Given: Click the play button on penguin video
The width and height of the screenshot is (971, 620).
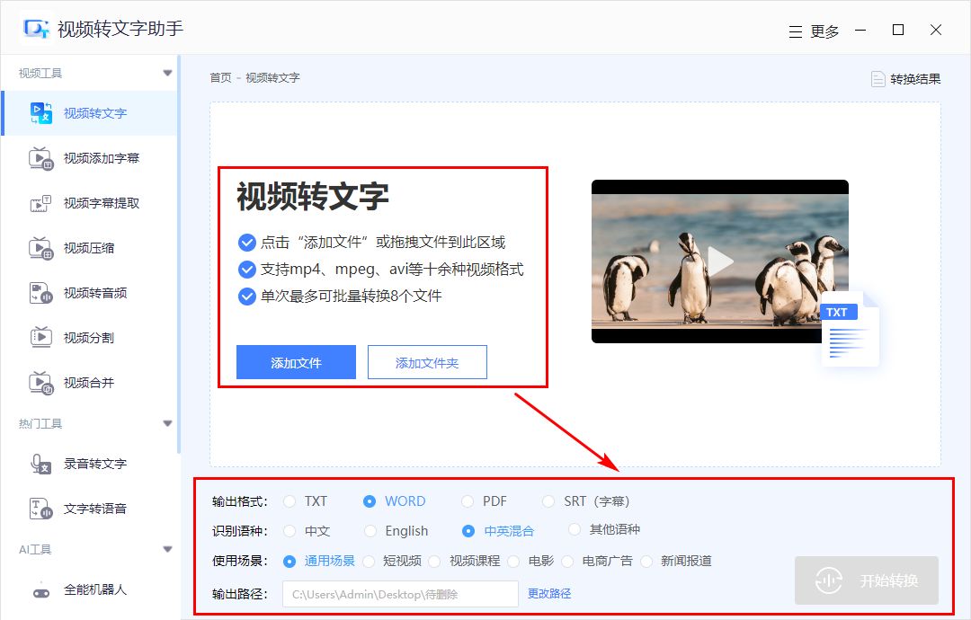Looking at the screenshot, I should [719, 261].
